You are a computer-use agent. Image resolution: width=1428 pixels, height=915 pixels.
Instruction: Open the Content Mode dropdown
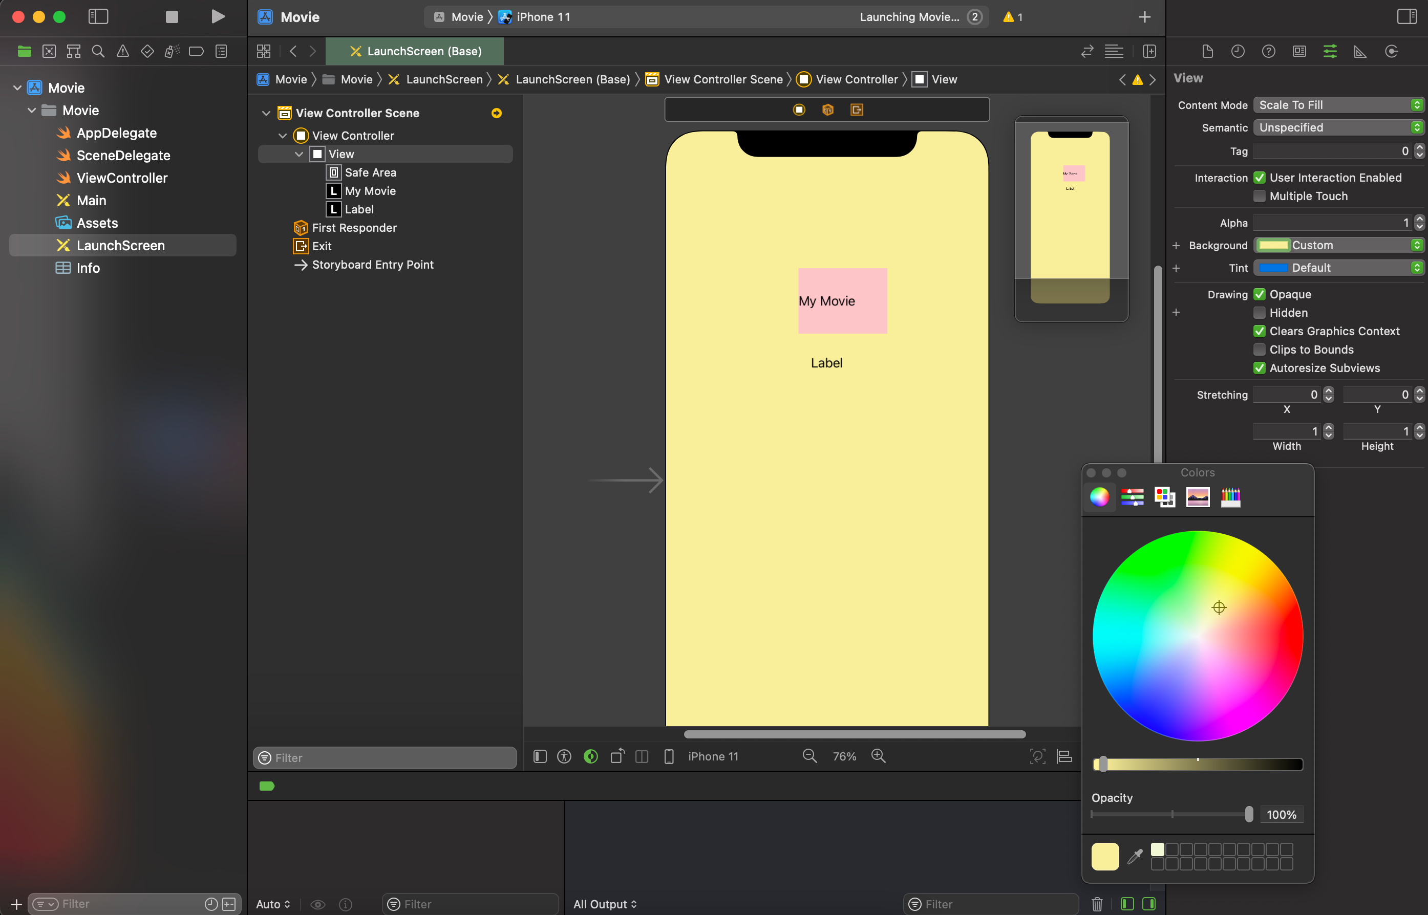coord(1339,105)
